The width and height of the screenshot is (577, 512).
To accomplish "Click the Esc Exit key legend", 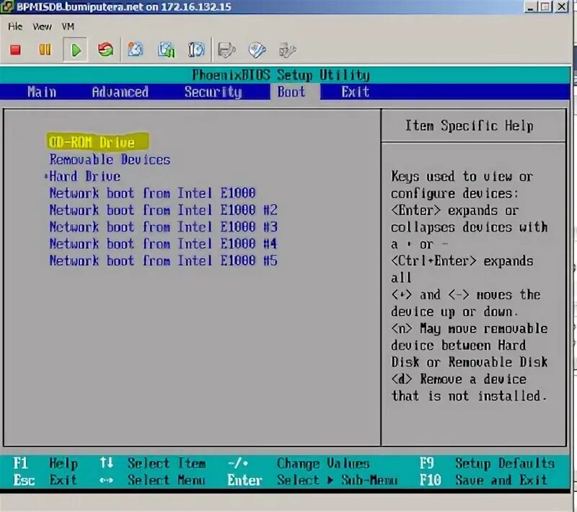I will point(45,480).
